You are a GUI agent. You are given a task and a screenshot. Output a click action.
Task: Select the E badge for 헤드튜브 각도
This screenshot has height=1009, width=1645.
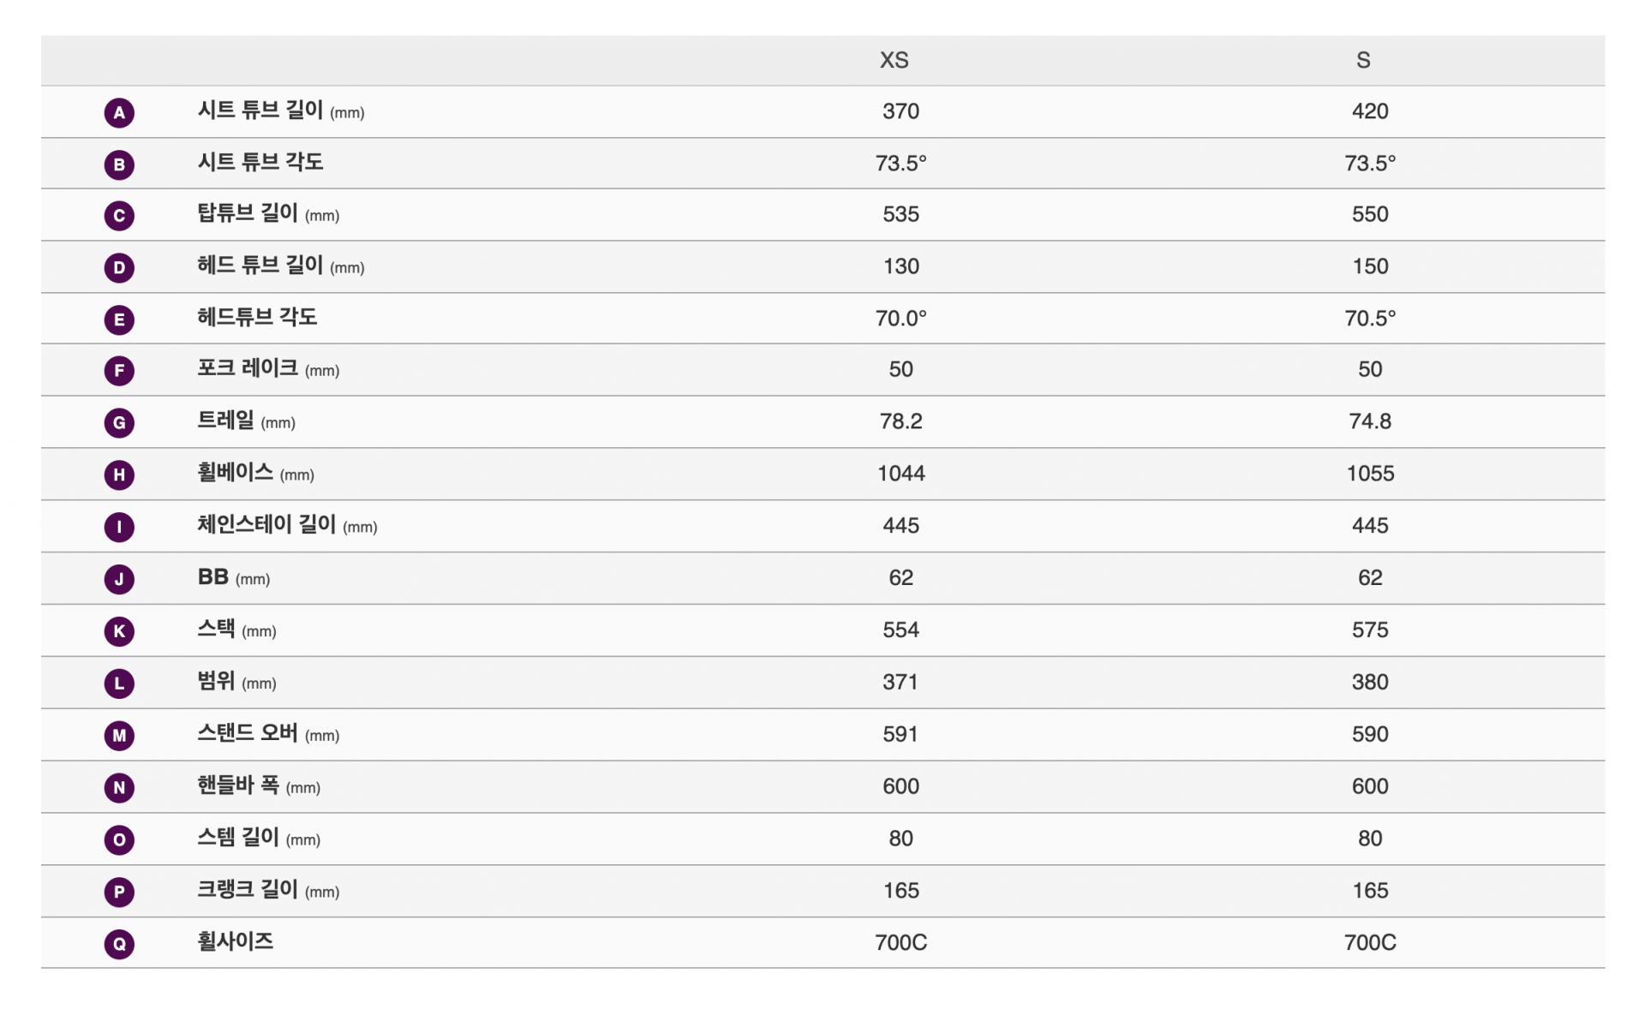pos(119,319)
